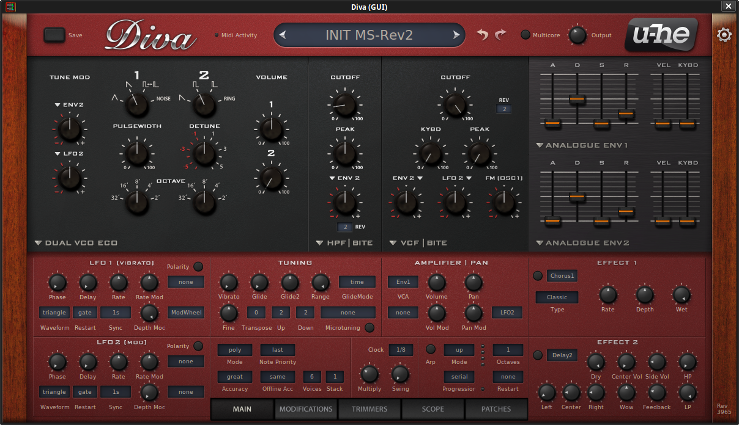
Task: Click the INIT MS-Rev2 preset name display
Action: [x=369, y=35]
